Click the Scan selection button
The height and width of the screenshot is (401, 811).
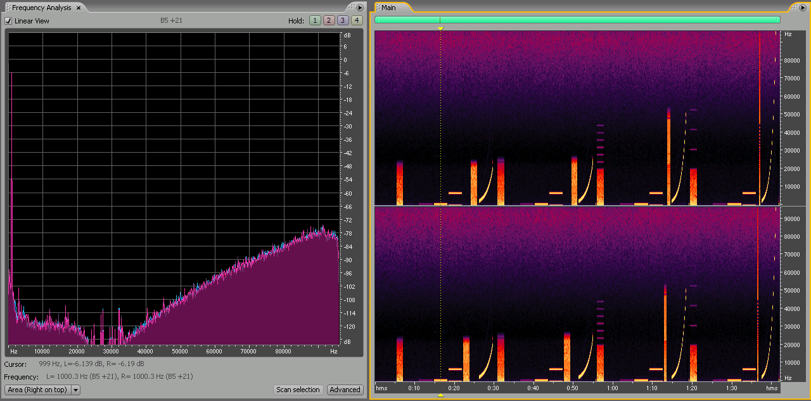298,390
